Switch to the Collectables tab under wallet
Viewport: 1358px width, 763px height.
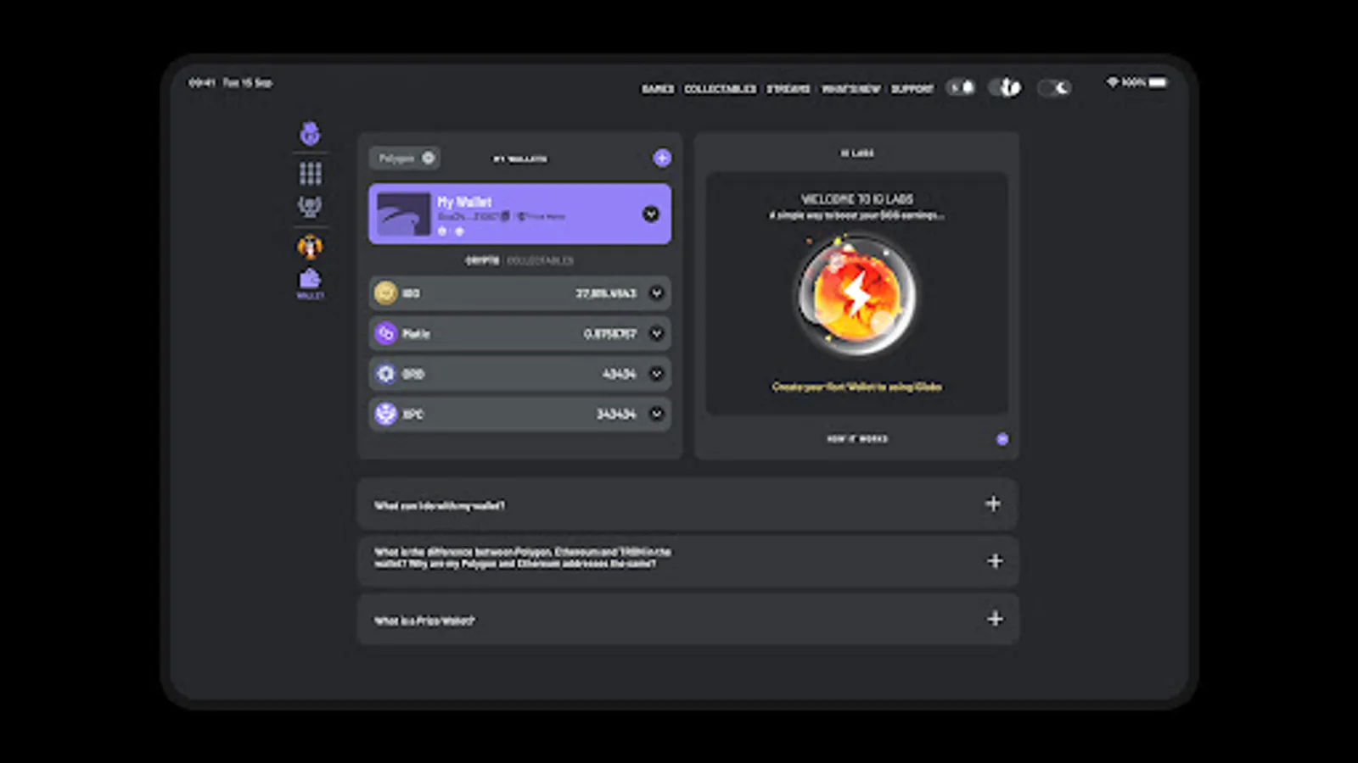541,260
